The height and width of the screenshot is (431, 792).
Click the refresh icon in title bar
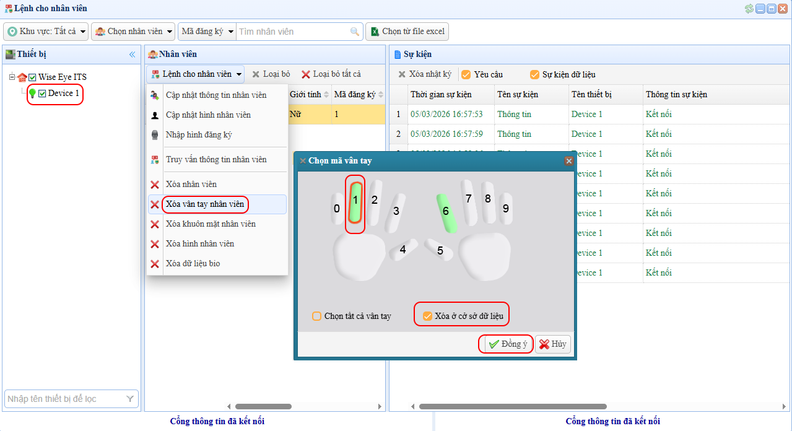[749, 9]
